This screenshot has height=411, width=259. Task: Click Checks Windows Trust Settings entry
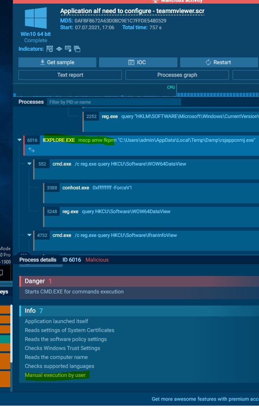62,348
